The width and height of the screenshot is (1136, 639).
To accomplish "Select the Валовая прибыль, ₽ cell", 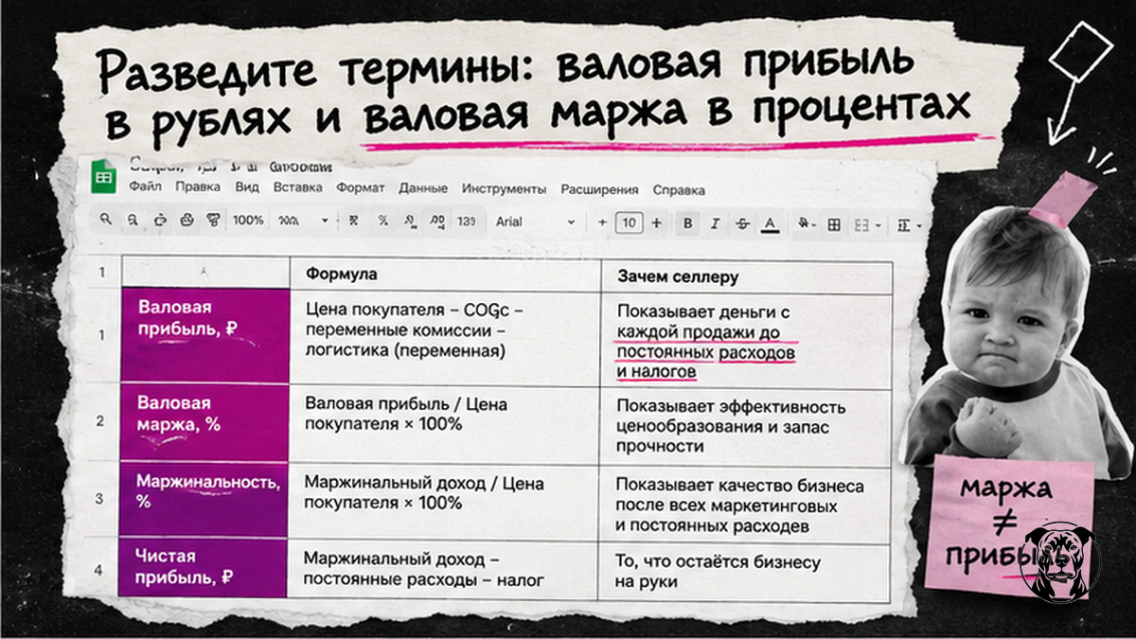I will pyautogui.click(x=204, y=335).
